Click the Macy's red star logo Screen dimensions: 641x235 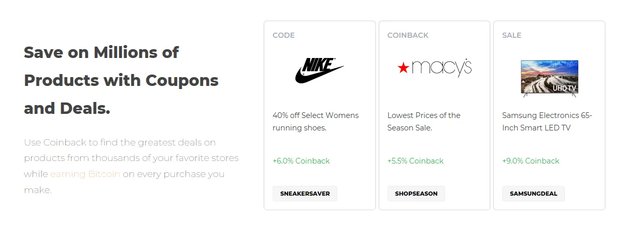coord(403,68)
